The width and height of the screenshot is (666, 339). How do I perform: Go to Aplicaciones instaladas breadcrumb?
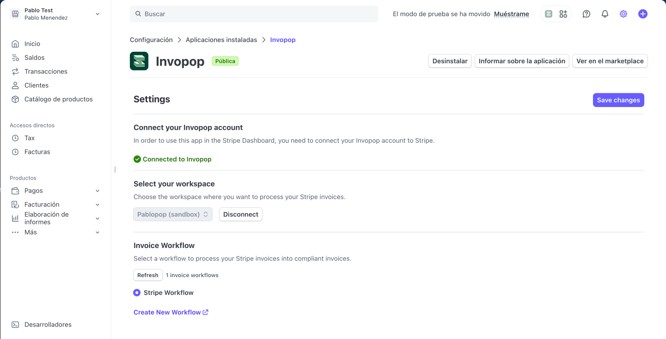(x=221, y=40)
